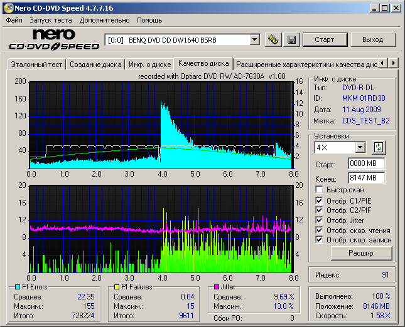Click the drive options tools icon
The width and height of the screenshot is (405, 327).
273,39
